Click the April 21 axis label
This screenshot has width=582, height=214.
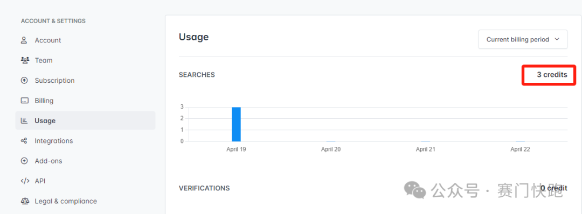(425, 149)
